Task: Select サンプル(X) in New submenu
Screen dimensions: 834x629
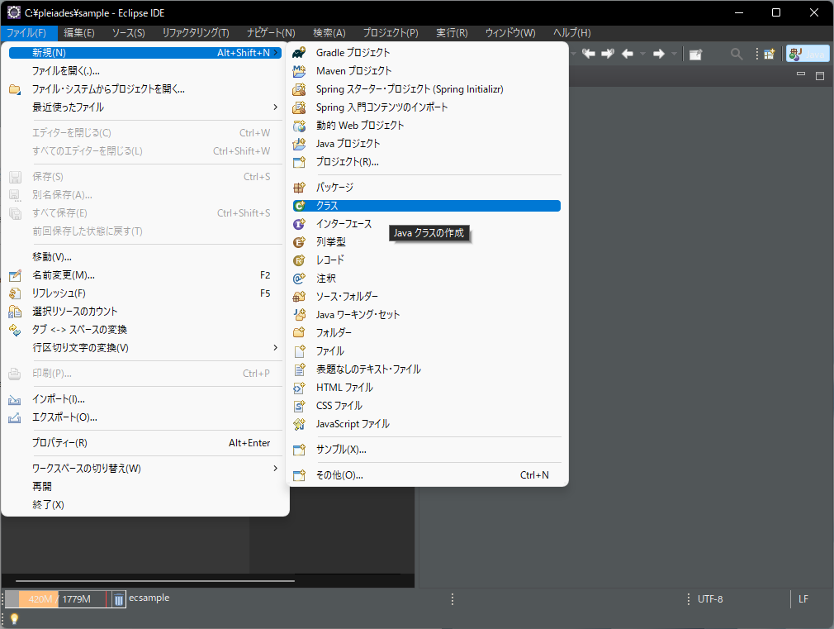Action: tap(427, 450)
